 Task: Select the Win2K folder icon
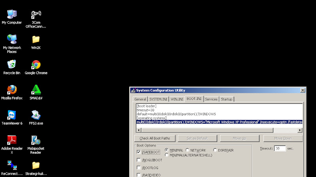click(36, 39)
